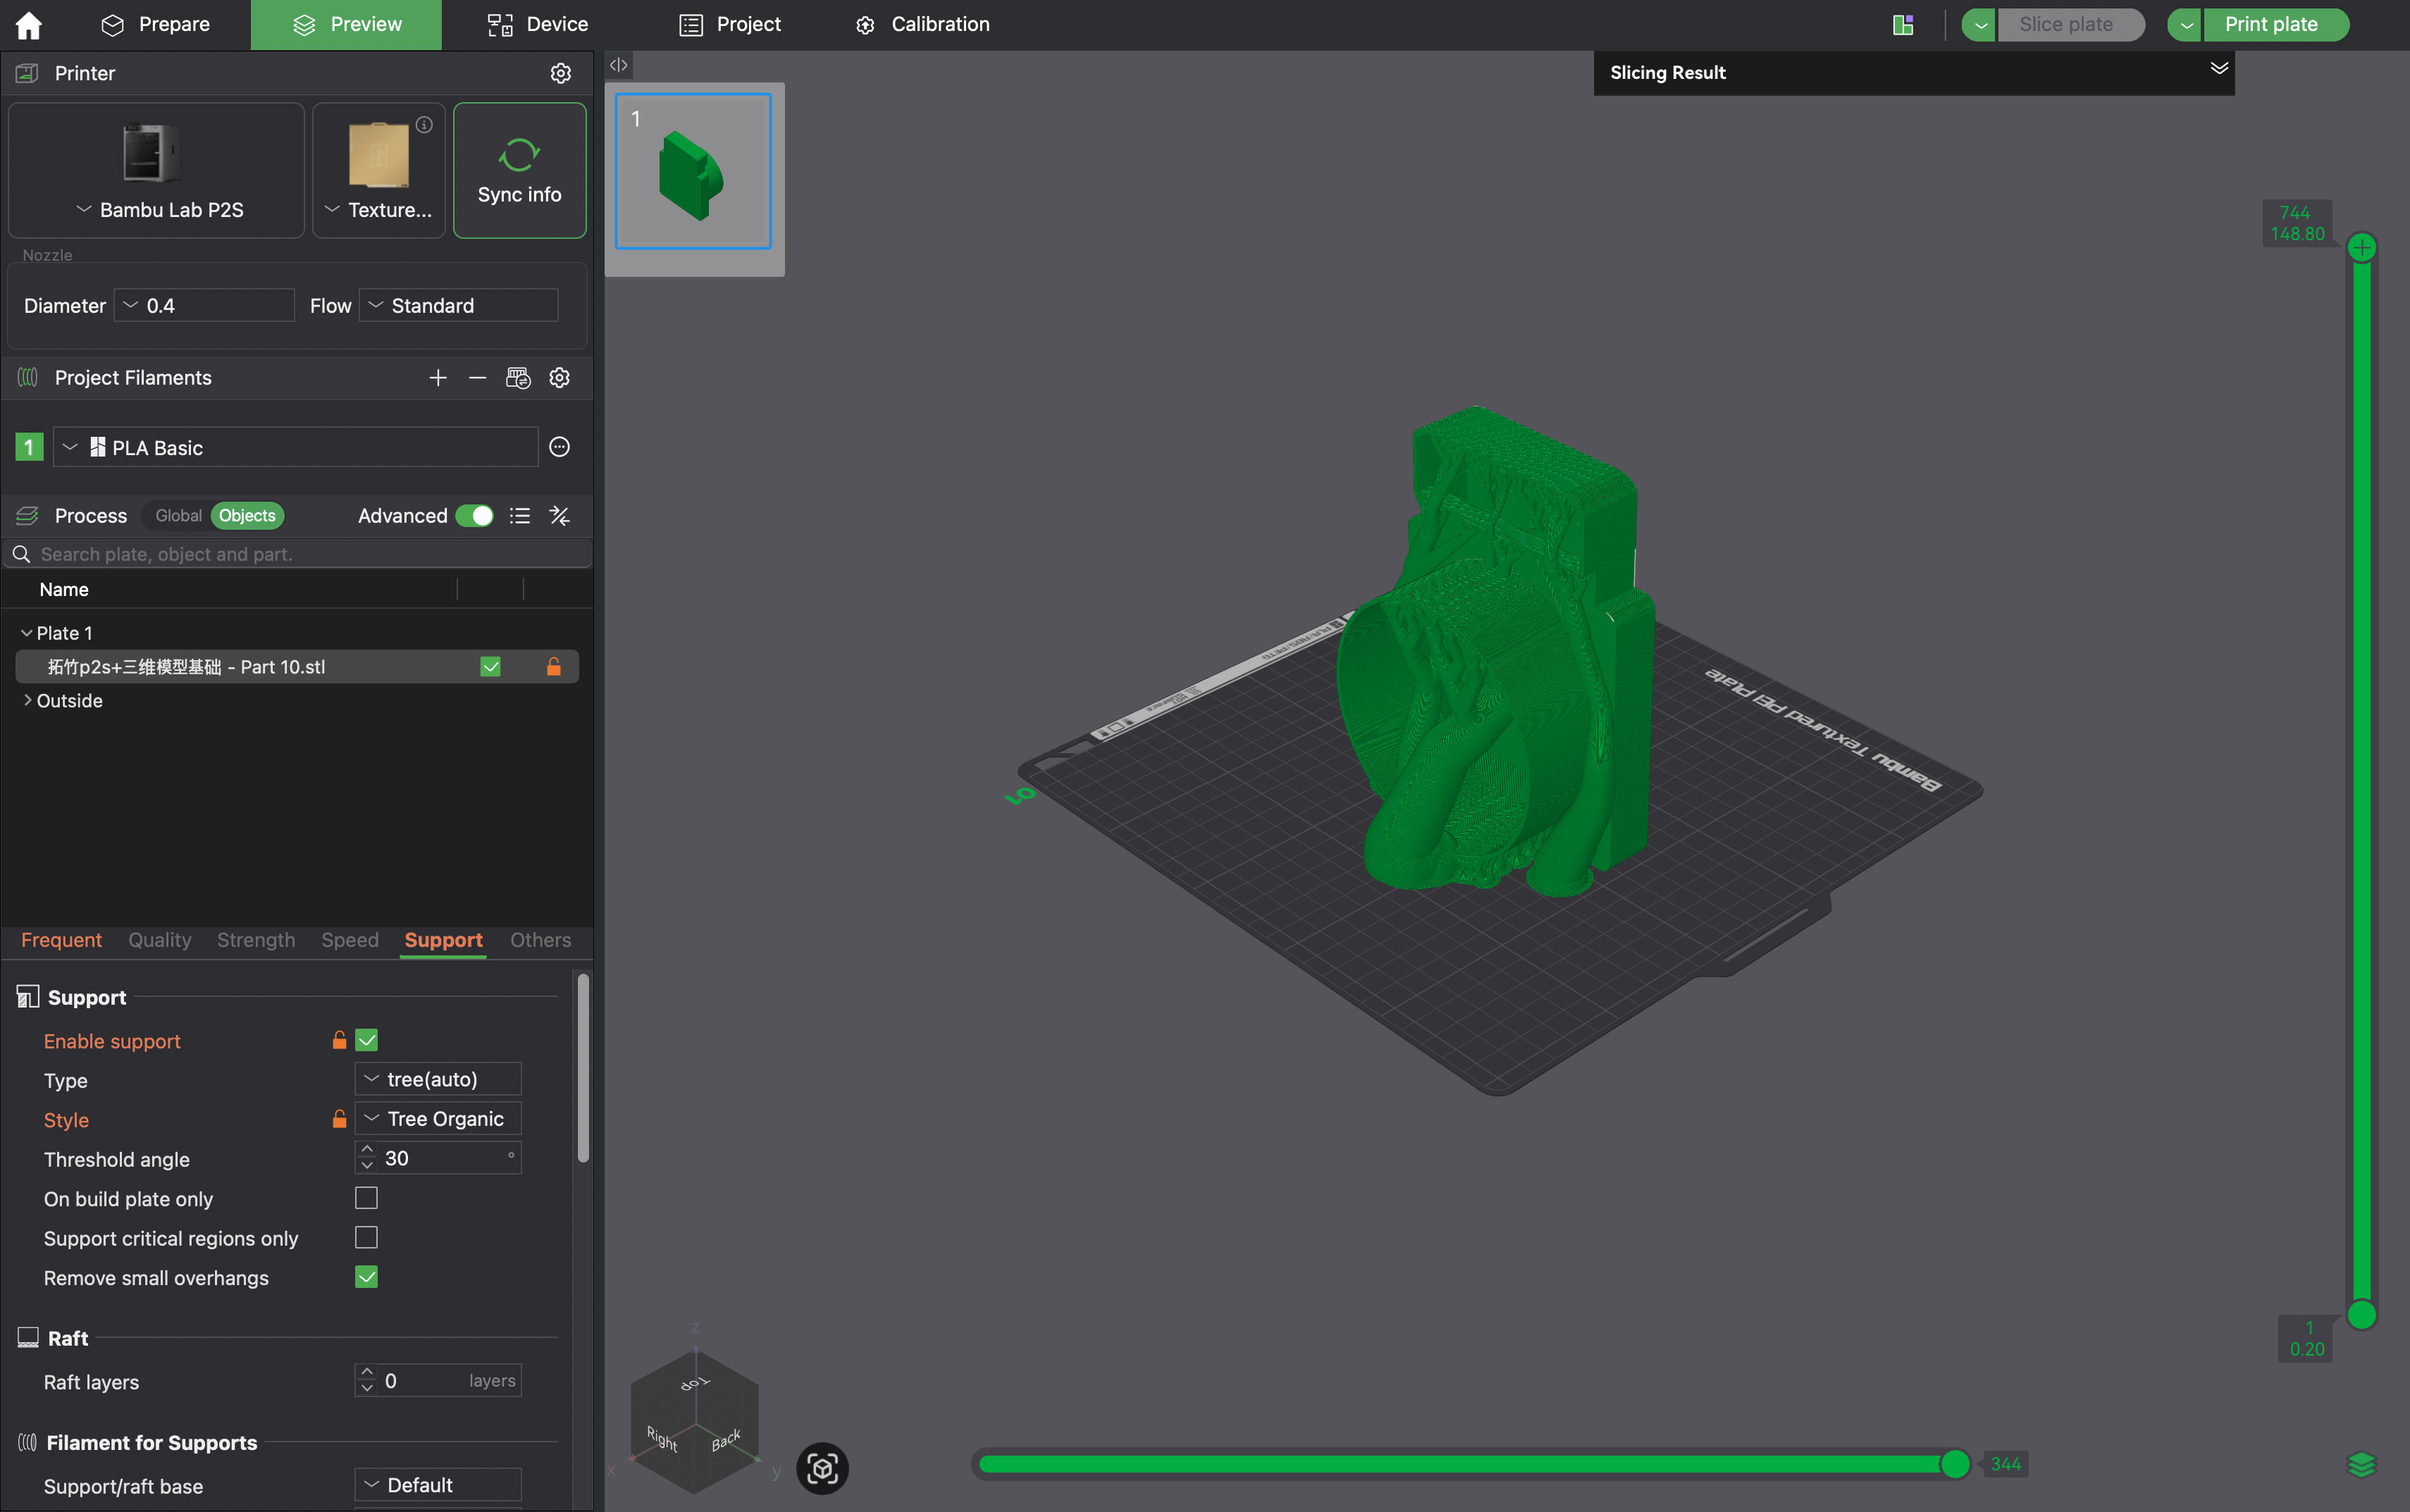Click the filament 1 green color swatch

point(29,447)
